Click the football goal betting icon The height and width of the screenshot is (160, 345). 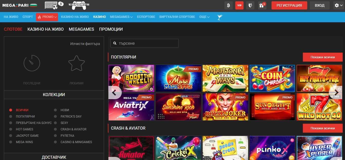pos(54,5)
